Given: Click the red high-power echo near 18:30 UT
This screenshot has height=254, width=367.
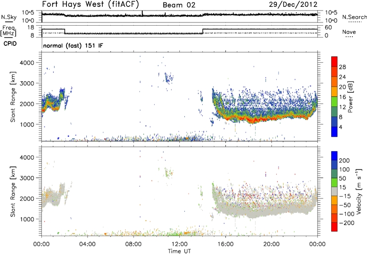Looking at the screenshot, I should (x=255, y=121).
